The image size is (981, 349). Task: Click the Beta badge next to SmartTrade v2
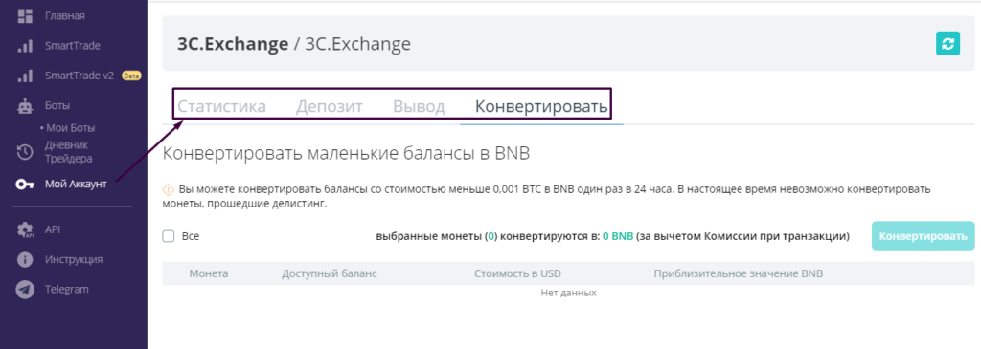tap(130, 76)
